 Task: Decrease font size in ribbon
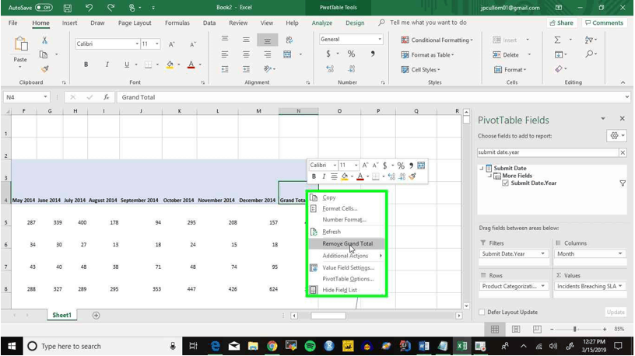coord(193,44)
